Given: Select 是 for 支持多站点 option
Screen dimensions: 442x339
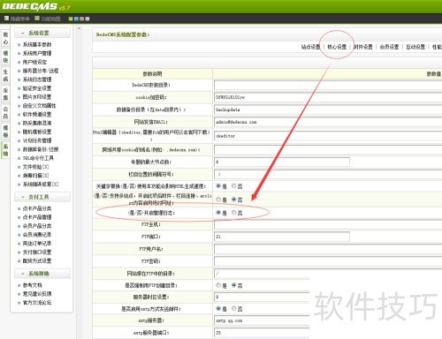Looking at the screenshot, I should [x=218, y=200].
